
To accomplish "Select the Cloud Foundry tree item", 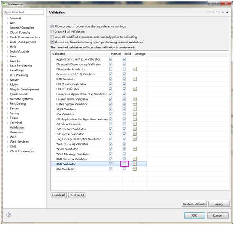I will tap(20, 32).
